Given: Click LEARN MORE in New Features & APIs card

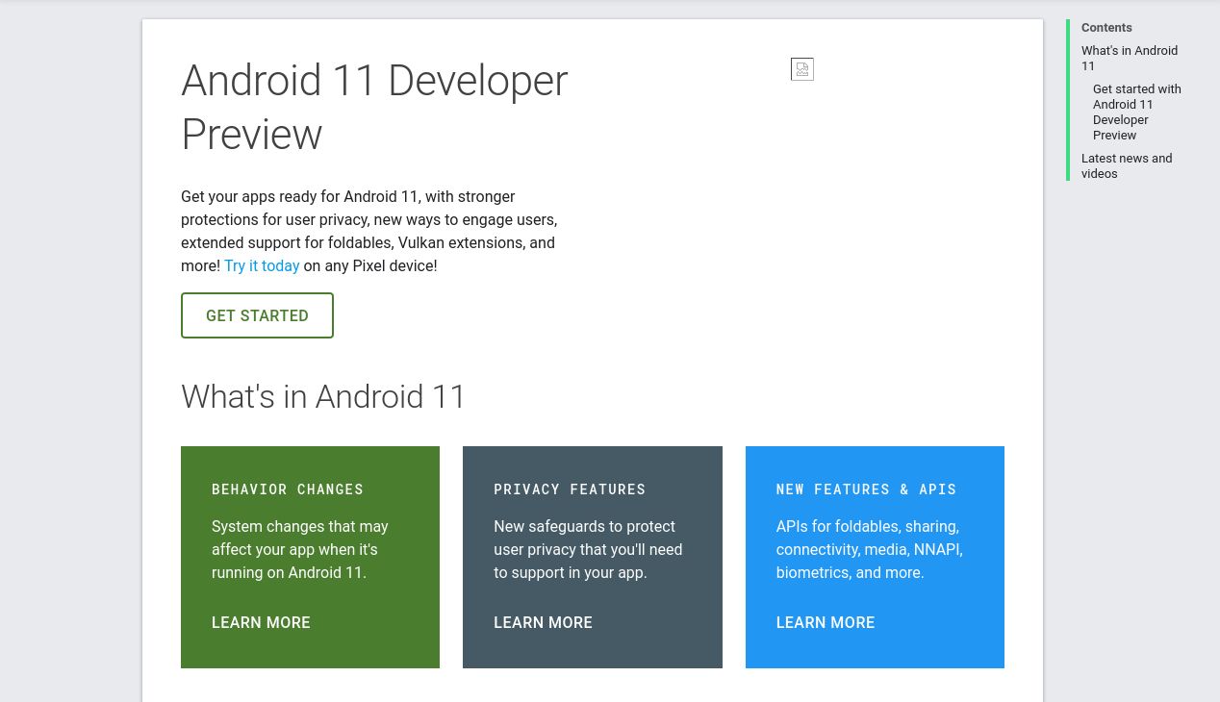Looking at the screenshot, I should 825,623.
